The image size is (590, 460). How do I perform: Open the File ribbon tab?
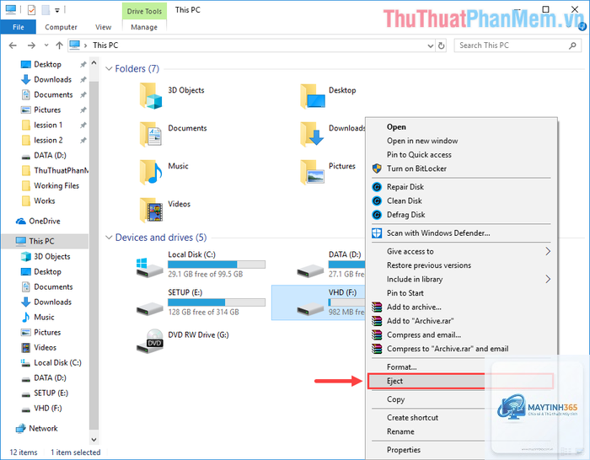[x=18, y=27]
